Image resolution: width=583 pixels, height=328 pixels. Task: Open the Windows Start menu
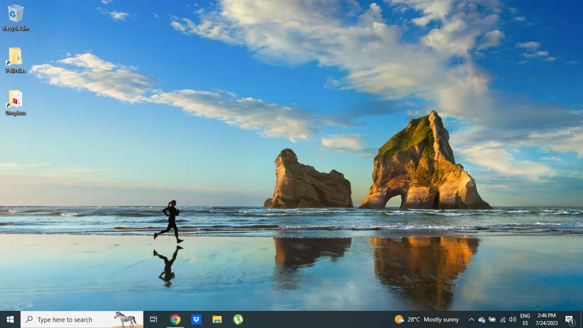click(x=10, y=319)
